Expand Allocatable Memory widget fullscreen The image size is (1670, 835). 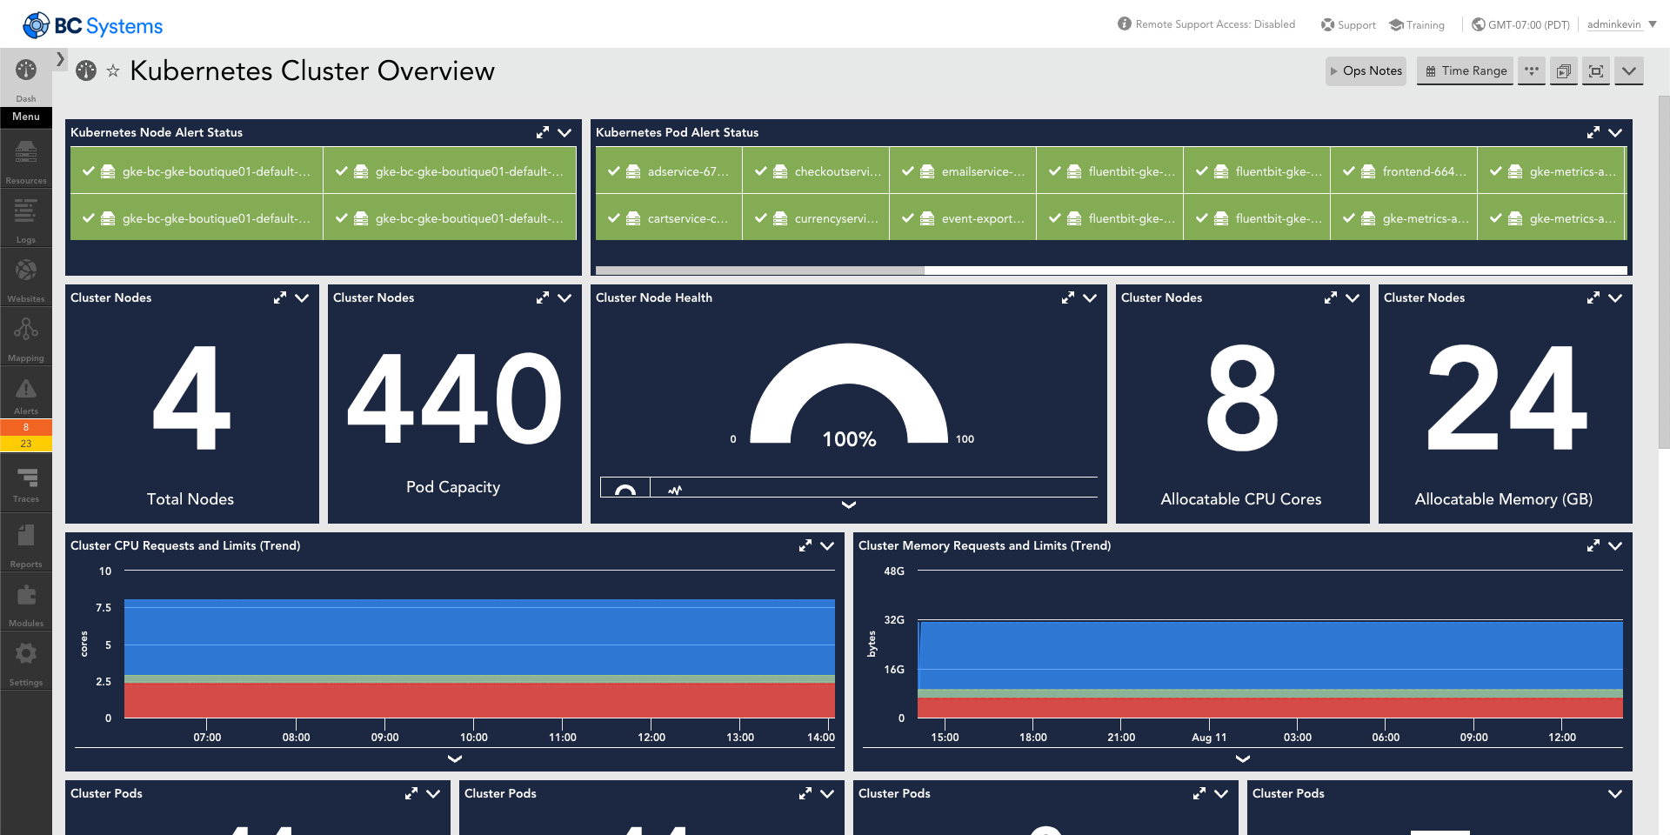[x=1593, y=297]
